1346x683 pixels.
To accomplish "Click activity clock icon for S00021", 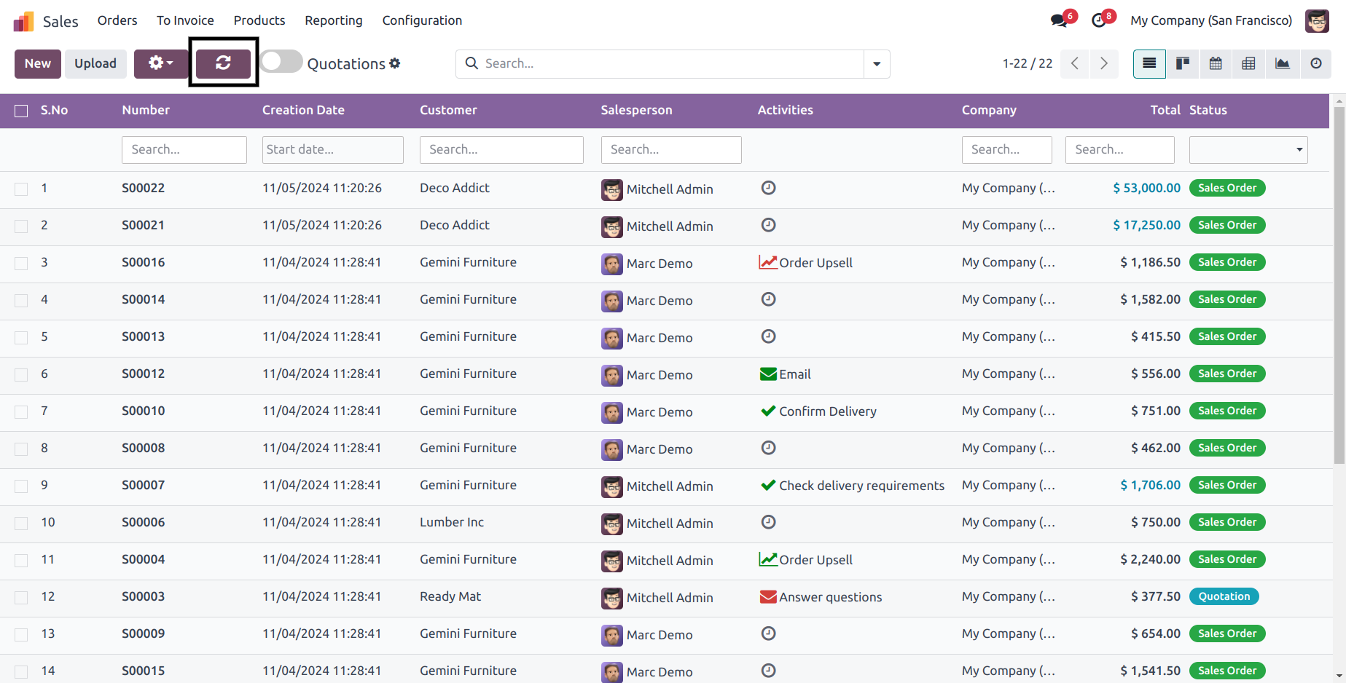I will [768, 225].
